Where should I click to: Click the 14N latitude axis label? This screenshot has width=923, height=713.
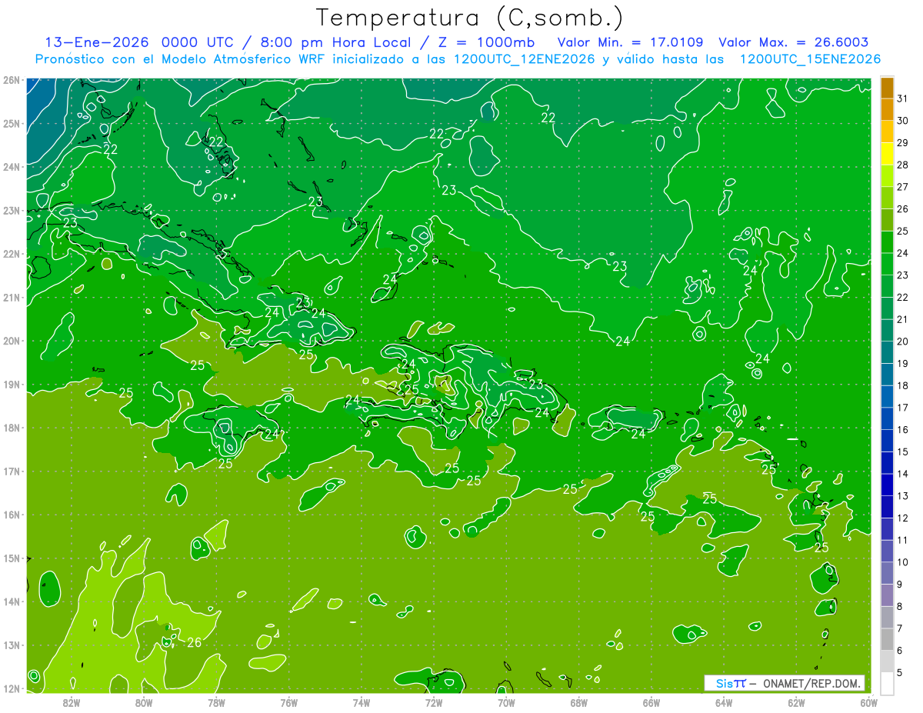pos(11,601)
